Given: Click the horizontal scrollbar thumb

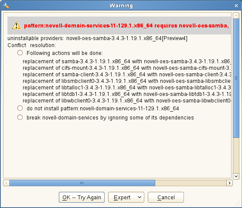Looking at the screenshot, I should [x=82, y=183].
